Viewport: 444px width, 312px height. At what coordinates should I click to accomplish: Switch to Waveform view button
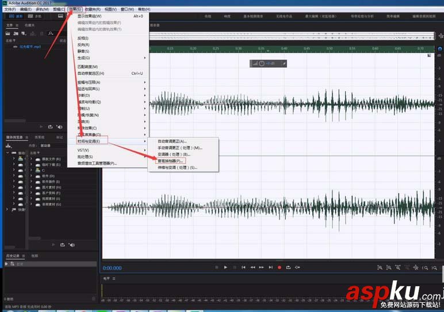tap(16, 16)
